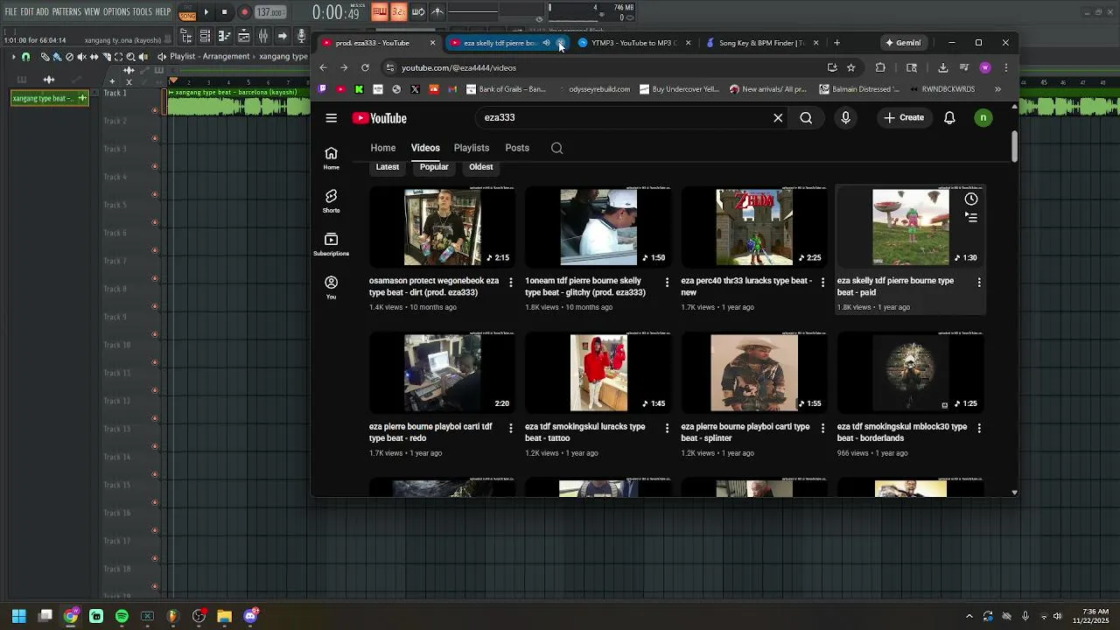Show more bookmarks with the overflow chevron

[x=997, y=89]
